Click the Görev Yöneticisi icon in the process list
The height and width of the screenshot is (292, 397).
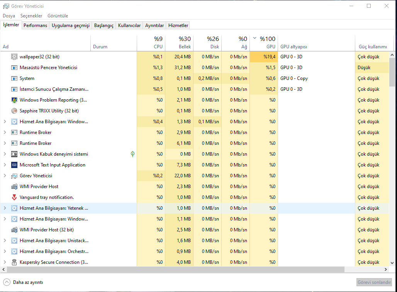14,176
